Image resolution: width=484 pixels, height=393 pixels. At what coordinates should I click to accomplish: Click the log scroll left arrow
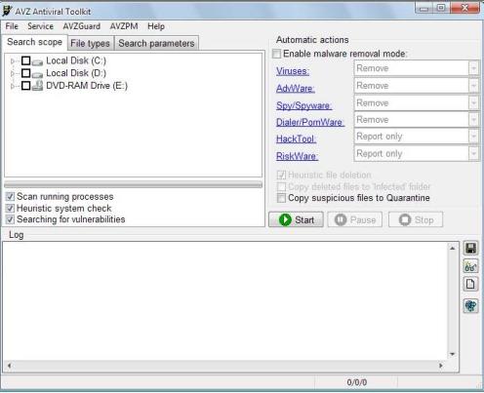(10, 366)
